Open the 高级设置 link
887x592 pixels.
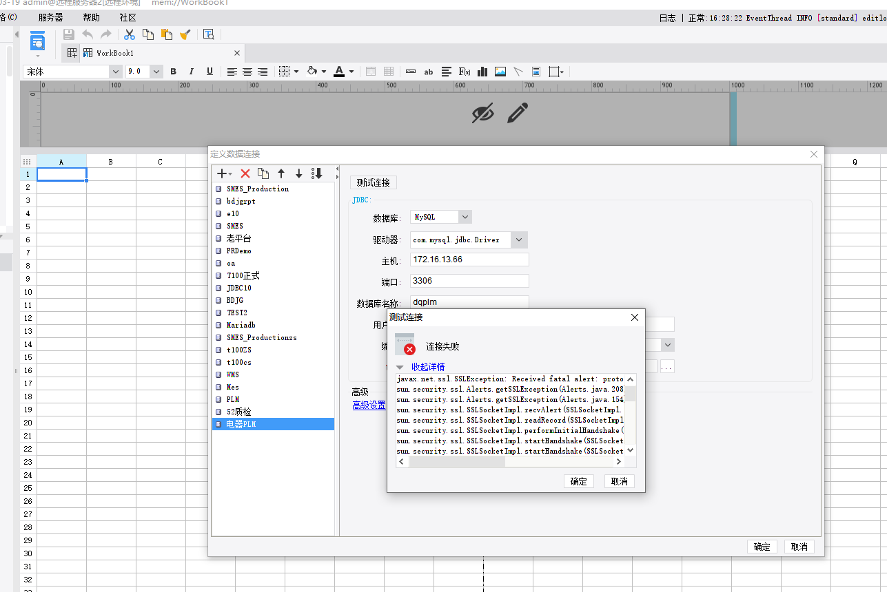[x=369, y=405]
